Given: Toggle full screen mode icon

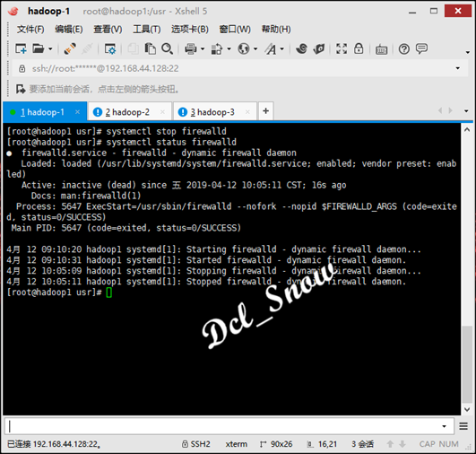Looking at the screenshot, I should [x=342, y=48].
